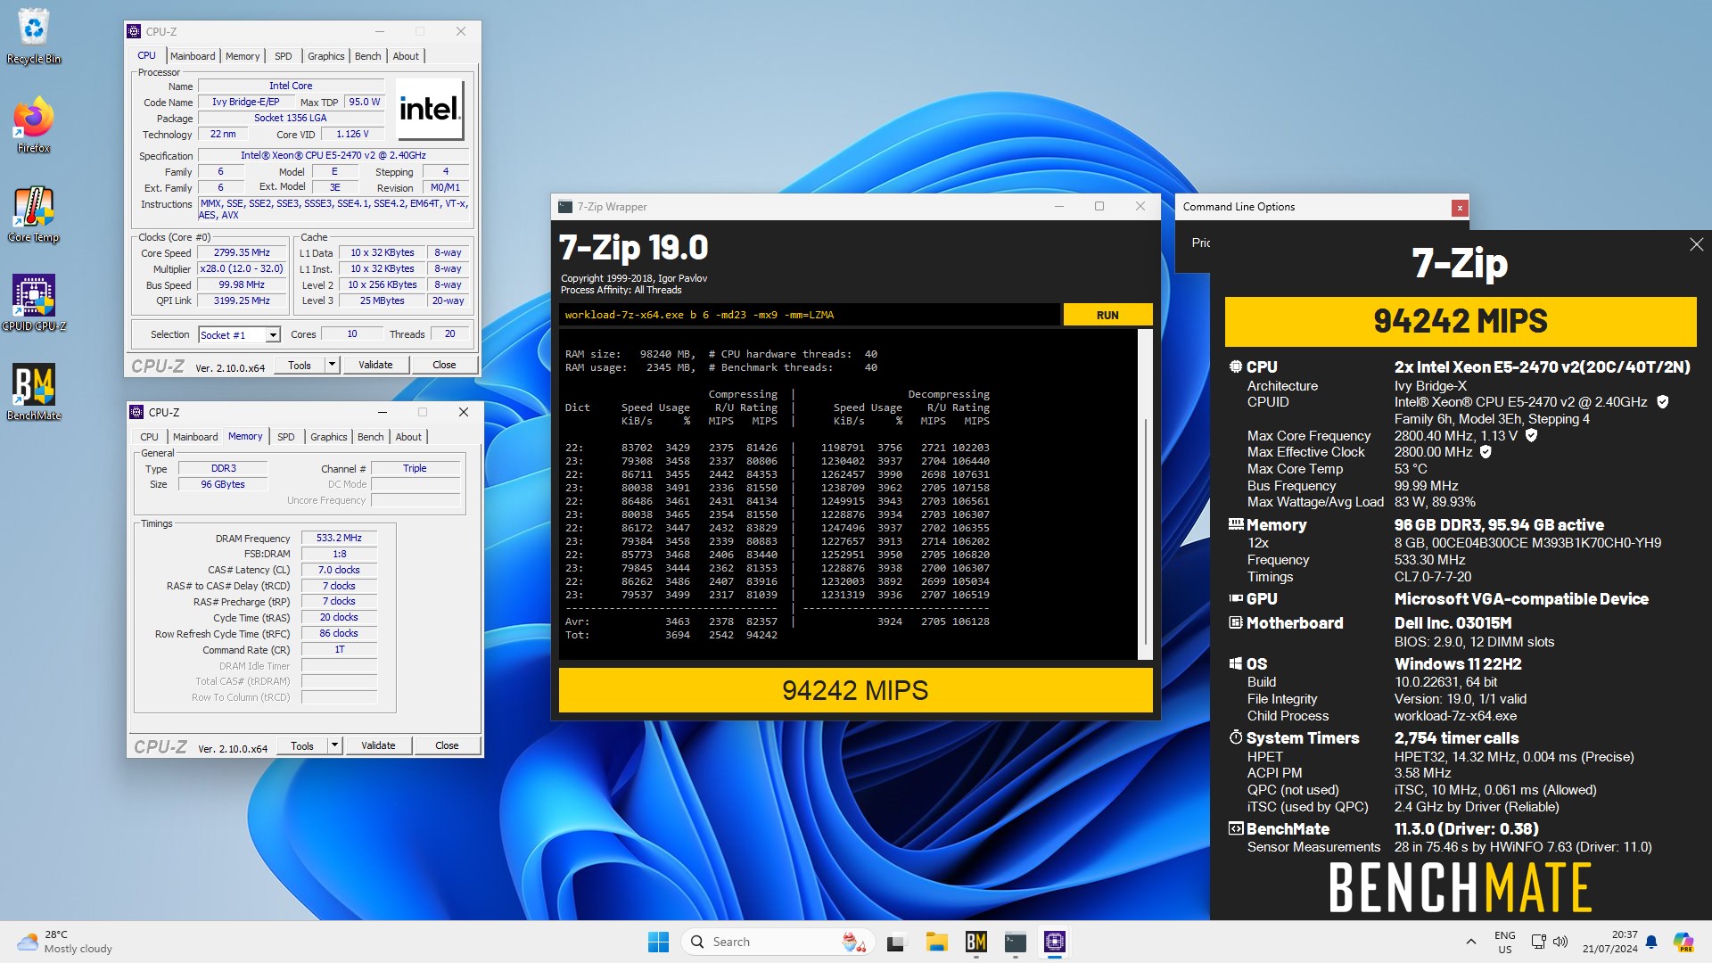
Task: Close the Command Line Options window
Action: point(1460,208)
